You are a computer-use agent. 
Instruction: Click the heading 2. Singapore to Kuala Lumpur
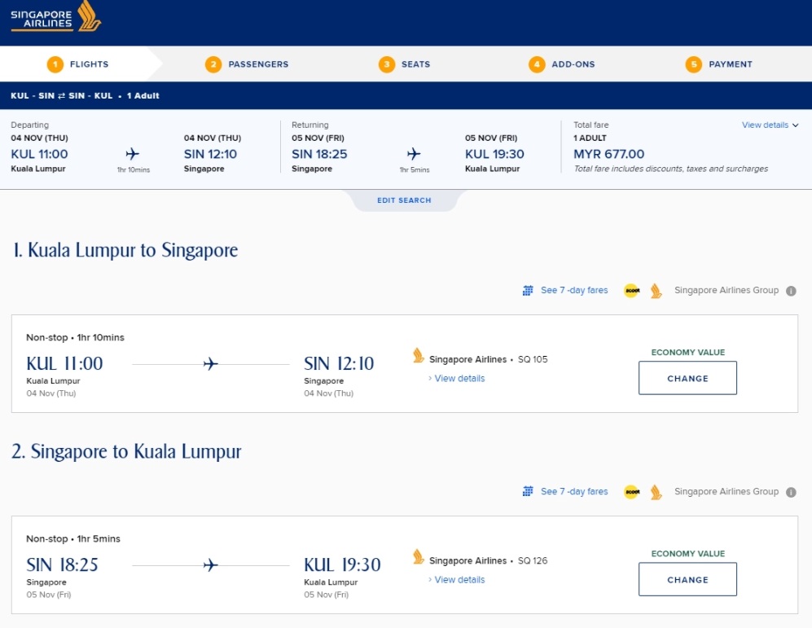tap(126, 451)
